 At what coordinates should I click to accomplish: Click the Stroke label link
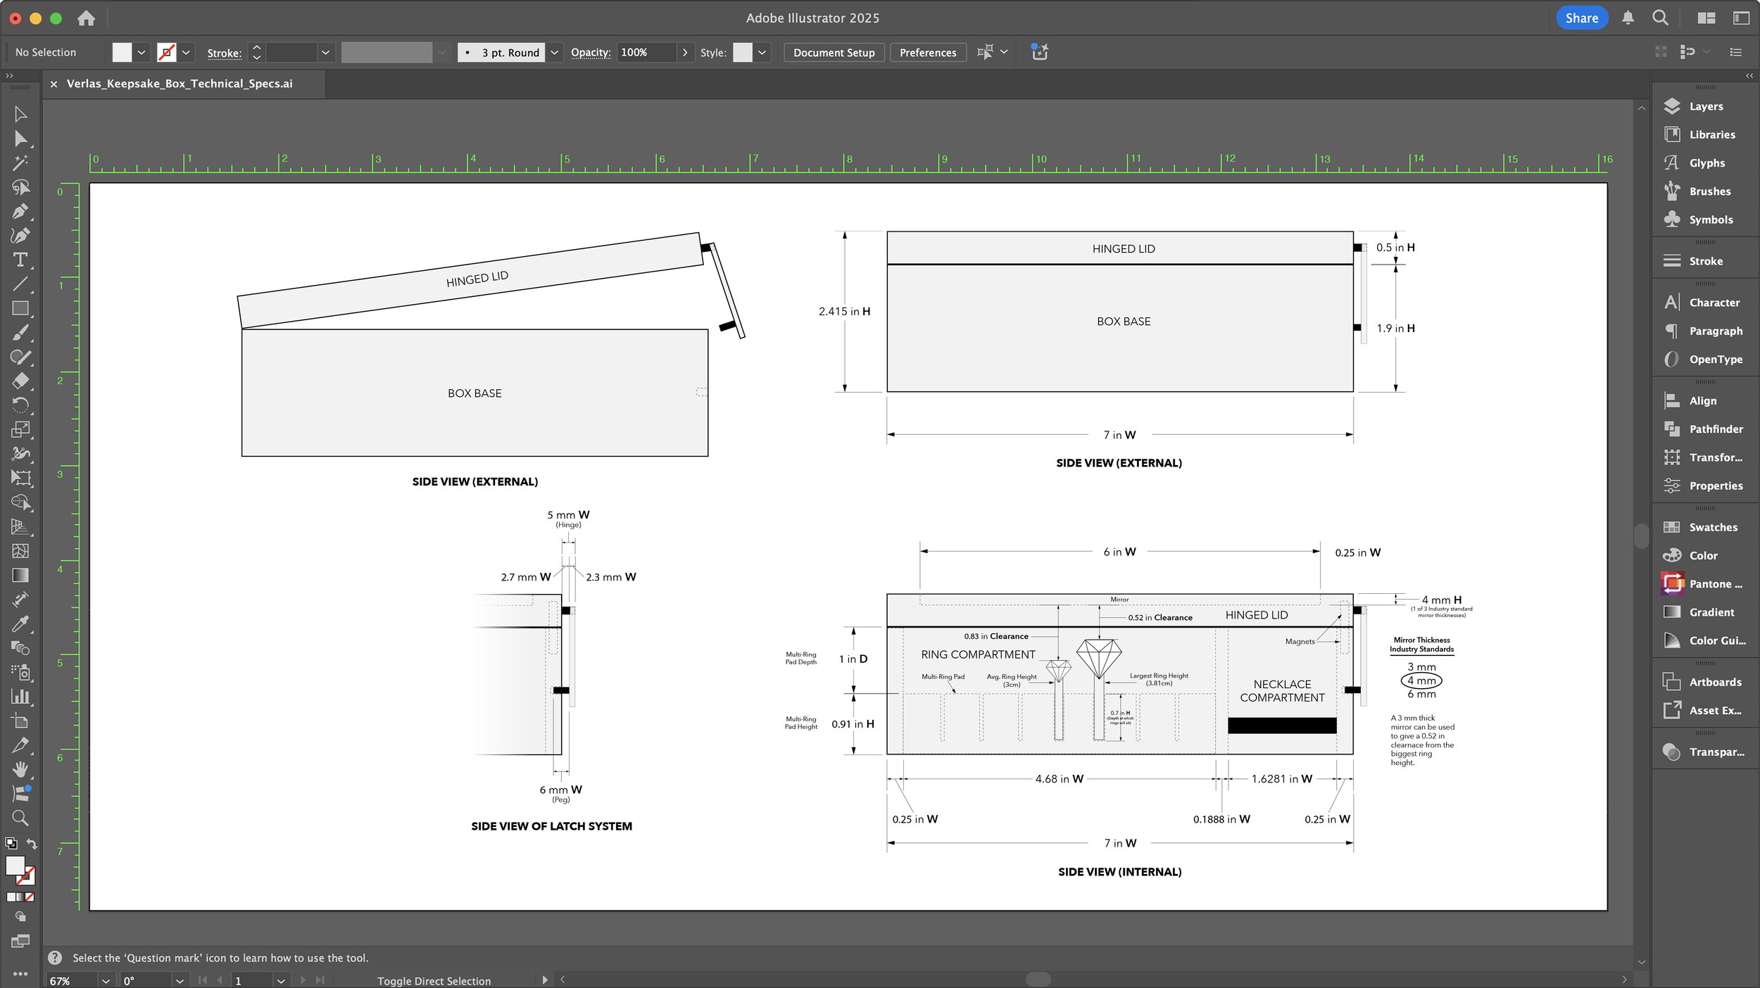[x=224, y=53]
